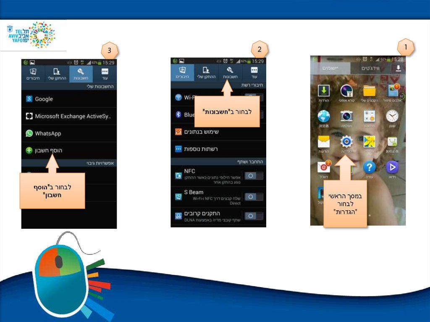Open the globe Internet browser app
This screenshot has width=430, height=322.
[324, 116]
